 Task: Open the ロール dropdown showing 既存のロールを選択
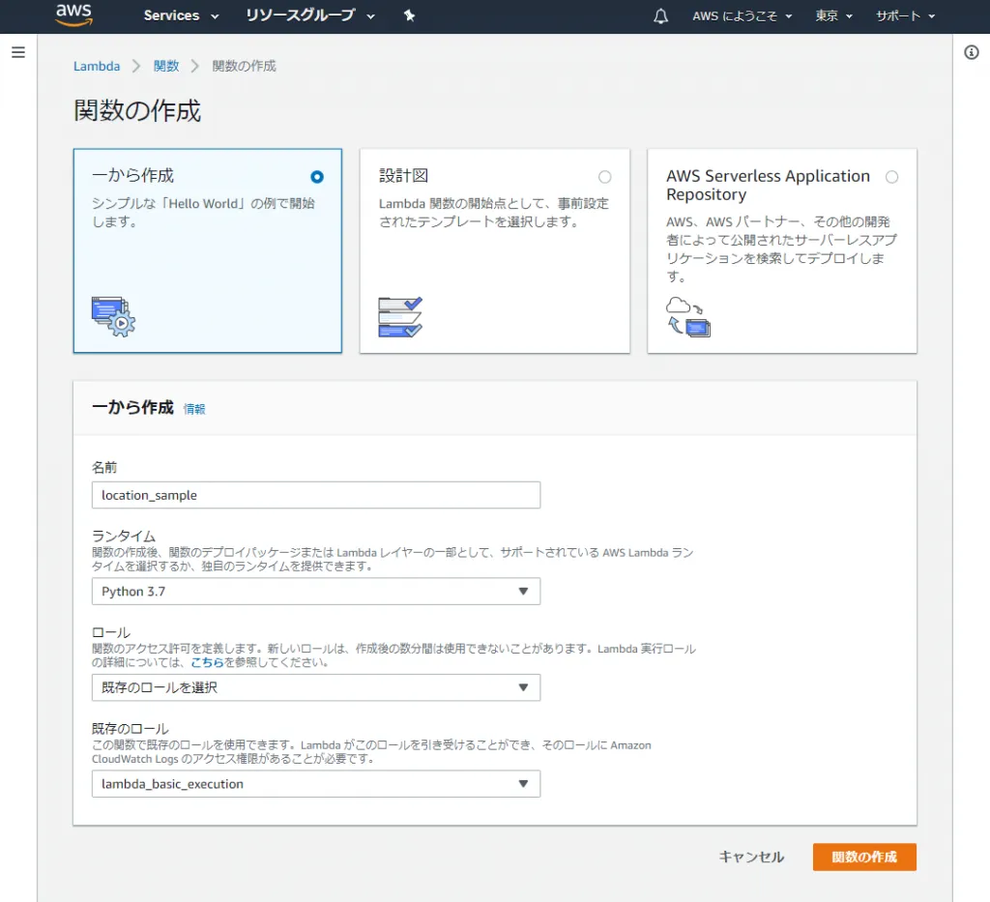[315, 687]
